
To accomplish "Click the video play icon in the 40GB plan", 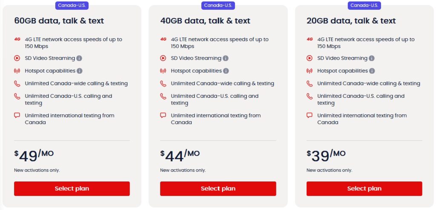I will 163,58.
